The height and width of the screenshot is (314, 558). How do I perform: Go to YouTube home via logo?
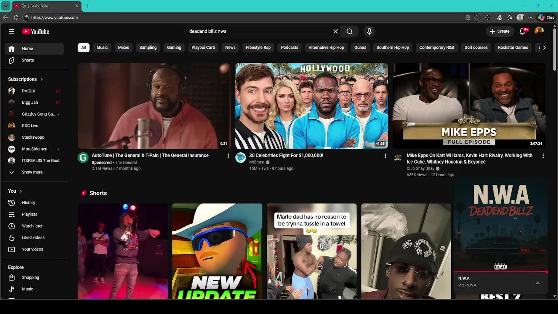pos(36,31)
